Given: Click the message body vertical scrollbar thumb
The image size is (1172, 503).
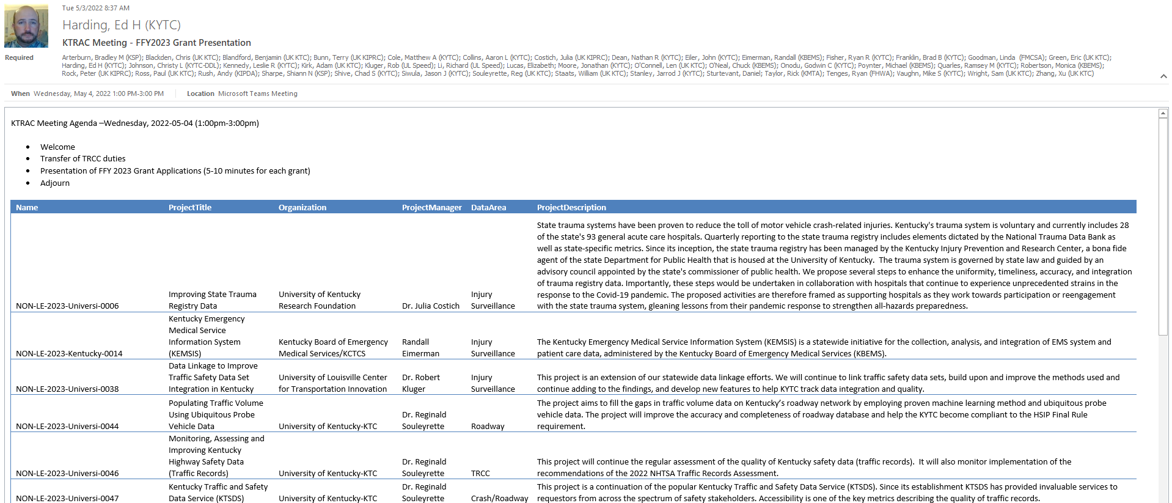Looking at the screenshot, I should click(1163, 226).
